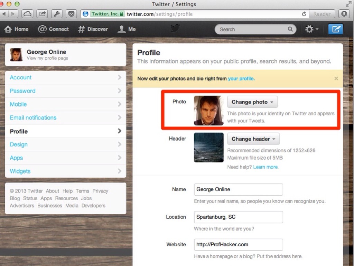The height and width of the screenshot is (266, 354).
Task: Dismiss the yellow notification banner
Action: click(336, 79)
